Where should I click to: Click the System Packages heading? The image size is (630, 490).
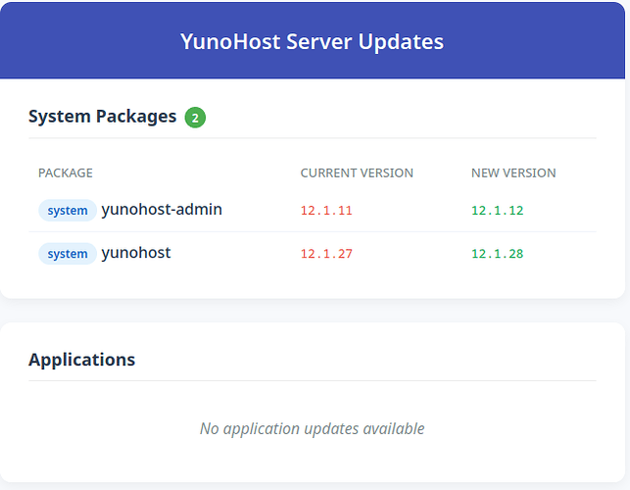point(102,117)
